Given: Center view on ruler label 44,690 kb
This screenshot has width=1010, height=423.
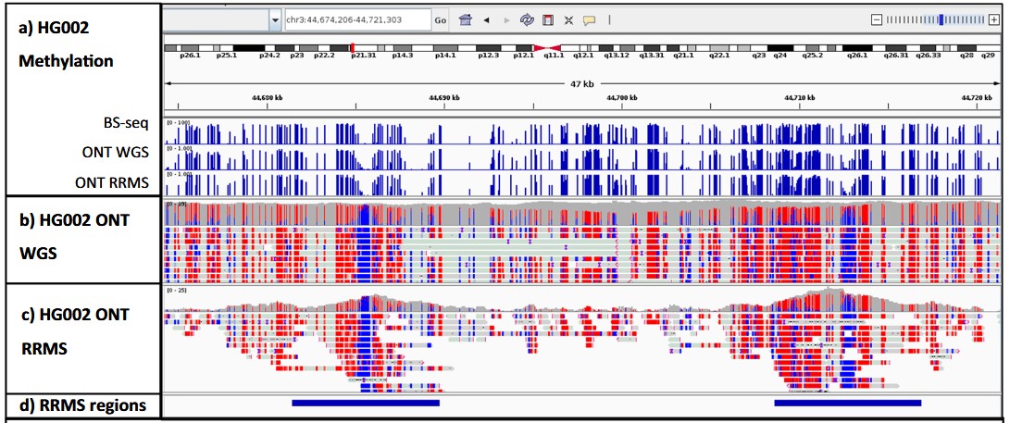Looking at the screenshot, I should tap(444, 98).
